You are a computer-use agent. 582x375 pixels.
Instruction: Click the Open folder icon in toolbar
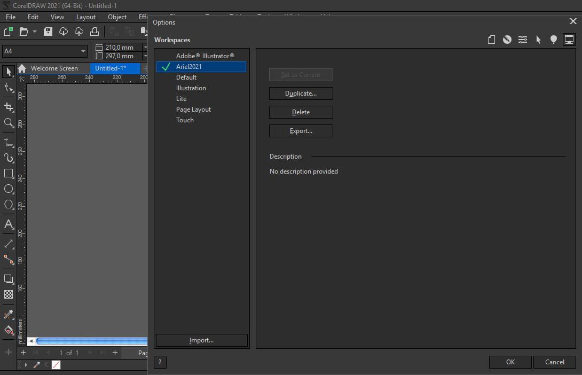click(x=23, y=32)
